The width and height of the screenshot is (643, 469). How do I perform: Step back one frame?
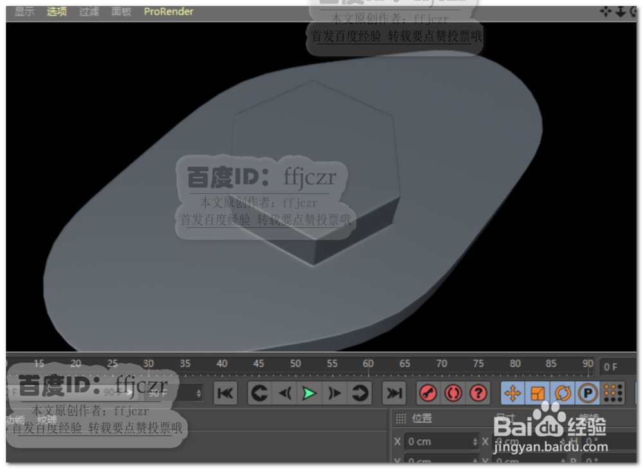pyautogui.click(x=285, y=393)
